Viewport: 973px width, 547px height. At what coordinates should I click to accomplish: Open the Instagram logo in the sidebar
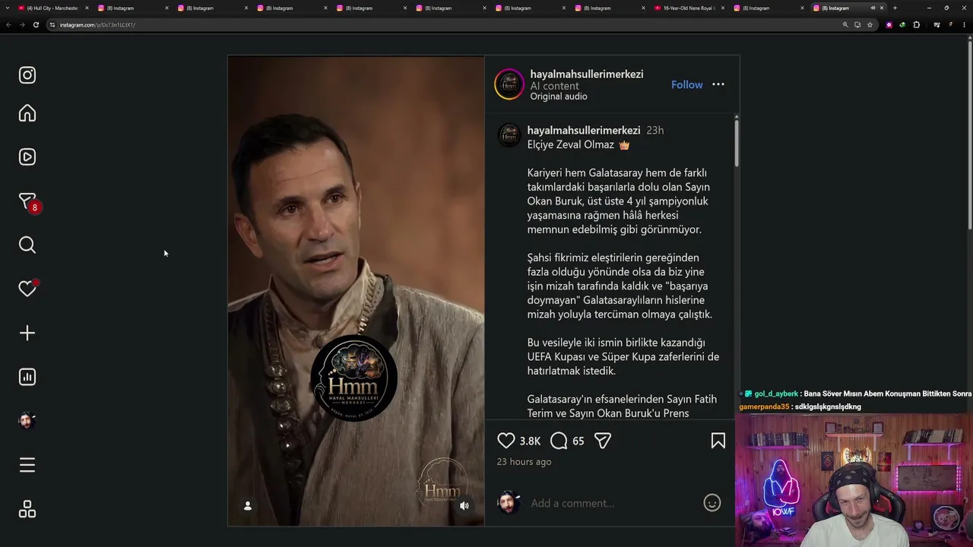pos(27,75)
